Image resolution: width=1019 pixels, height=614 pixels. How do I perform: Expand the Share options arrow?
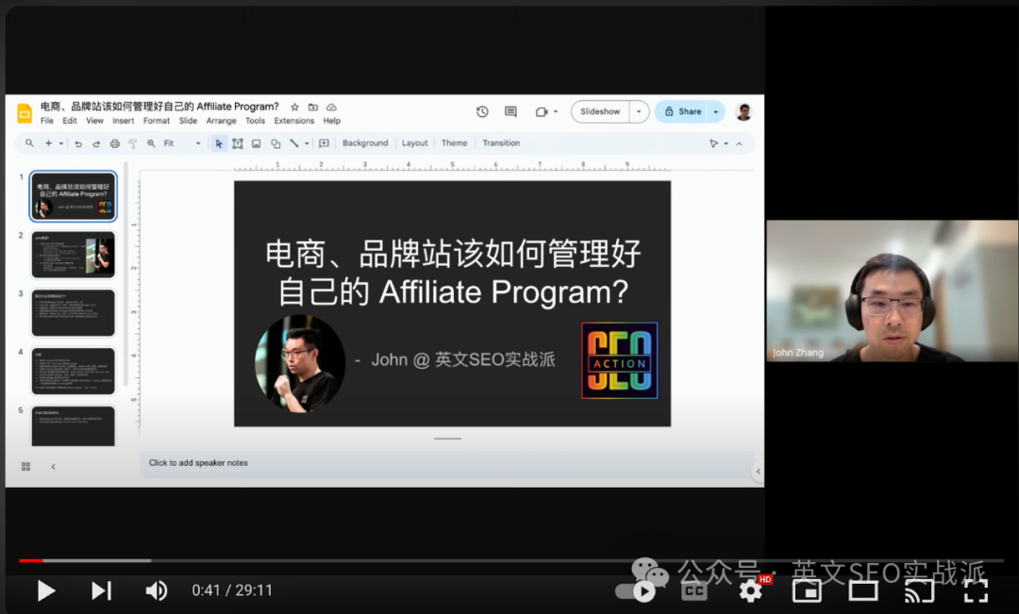[716, 111]
